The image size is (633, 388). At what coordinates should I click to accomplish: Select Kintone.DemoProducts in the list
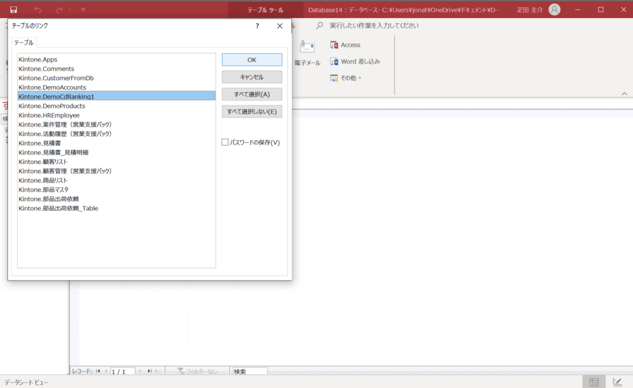point(117,106)
